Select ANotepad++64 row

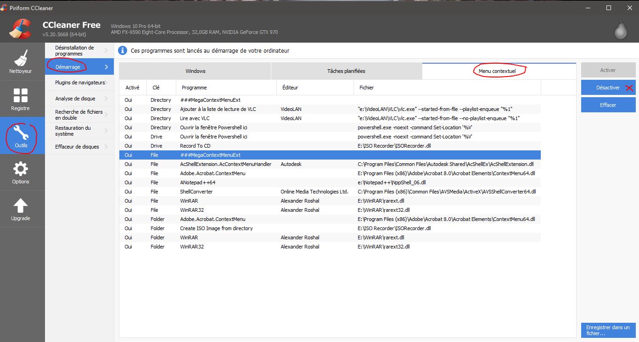coord(330,182)
